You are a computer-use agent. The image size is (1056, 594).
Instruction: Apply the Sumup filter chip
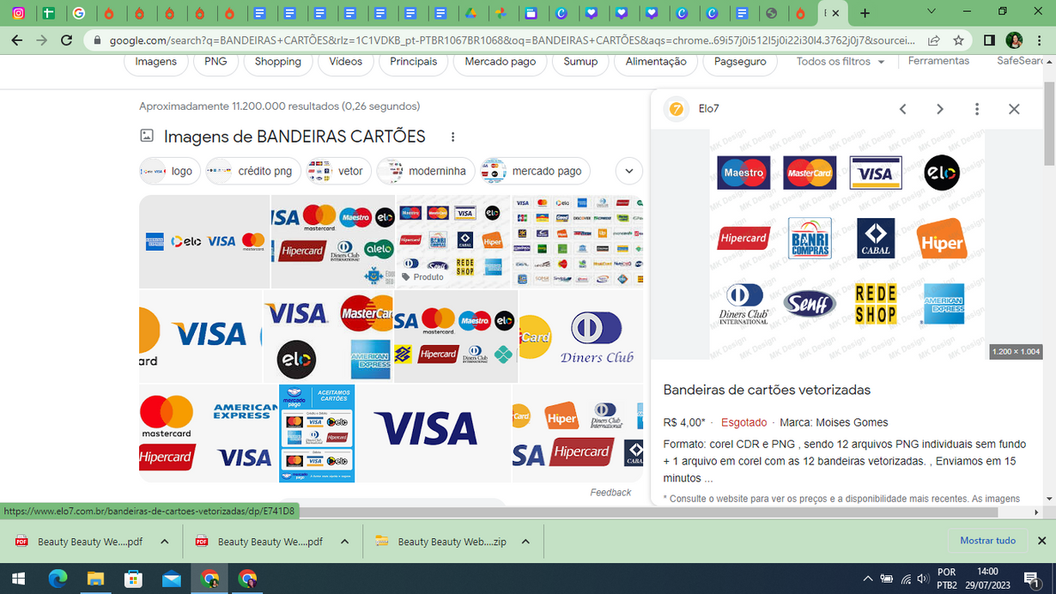tap(580, 62)
